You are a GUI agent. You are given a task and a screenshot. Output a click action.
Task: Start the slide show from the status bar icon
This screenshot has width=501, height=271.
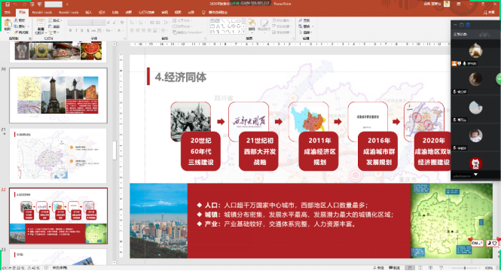(x=441, y=268)
